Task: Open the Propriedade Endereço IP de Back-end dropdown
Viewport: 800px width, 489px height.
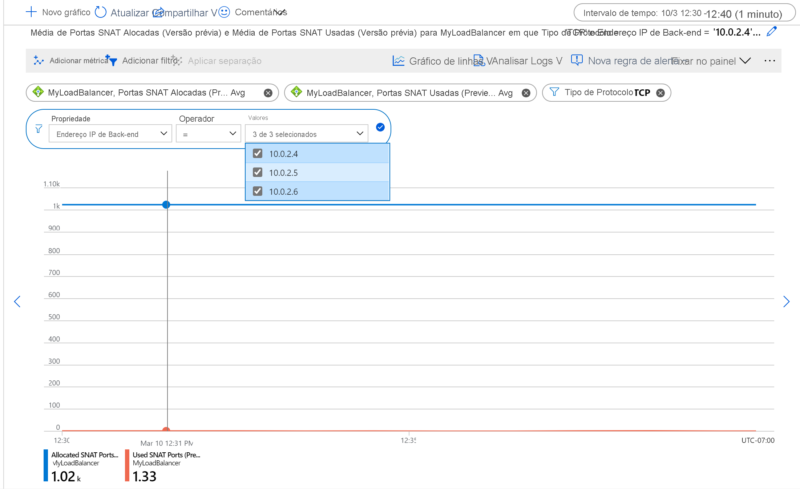Action: coord(110,134)
